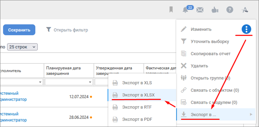Click the RTF file icon in submenu
Viewport: 259px width, 127px height.
[115, 107]
